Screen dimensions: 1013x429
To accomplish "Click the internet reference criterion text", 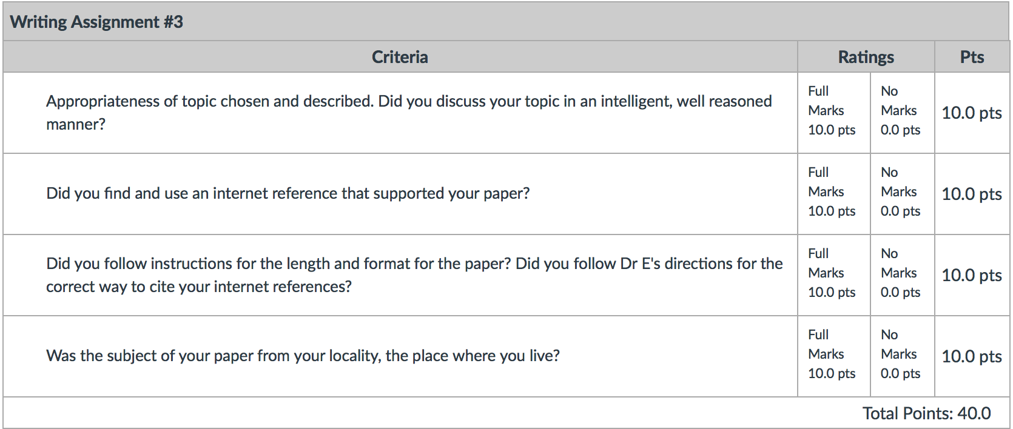I will 288,193.
